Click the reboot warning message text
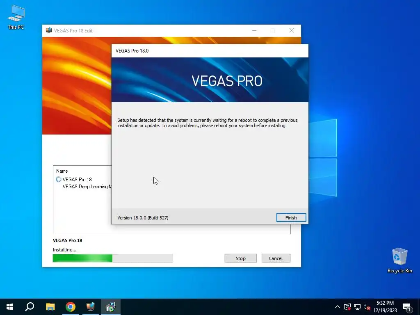The width and height of the screenshot is (420, 315). [x=207, y=123]
